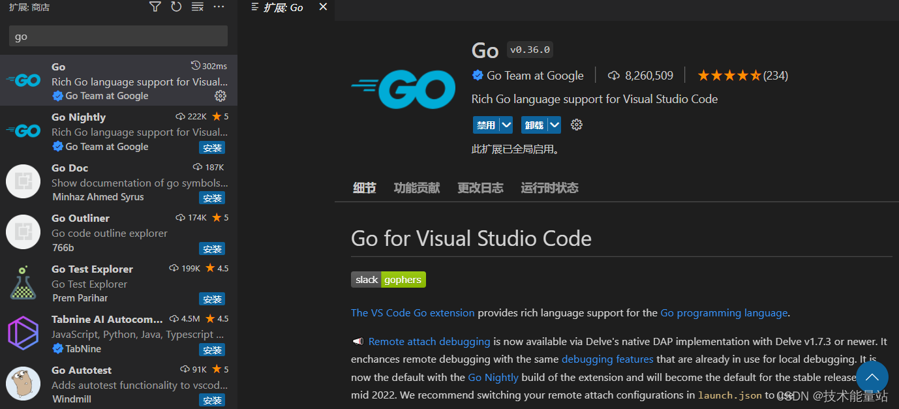Screen dimensions: 899x409
Task: Install the Go Test Explorer extension
Action: point(212,299)
